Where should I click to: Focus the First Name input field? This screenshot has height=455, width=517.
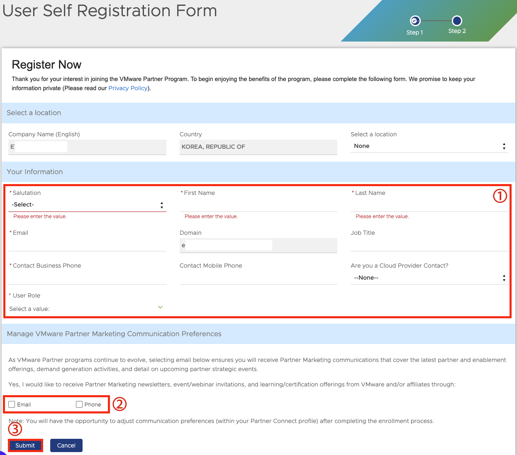(x=258, y=205)
